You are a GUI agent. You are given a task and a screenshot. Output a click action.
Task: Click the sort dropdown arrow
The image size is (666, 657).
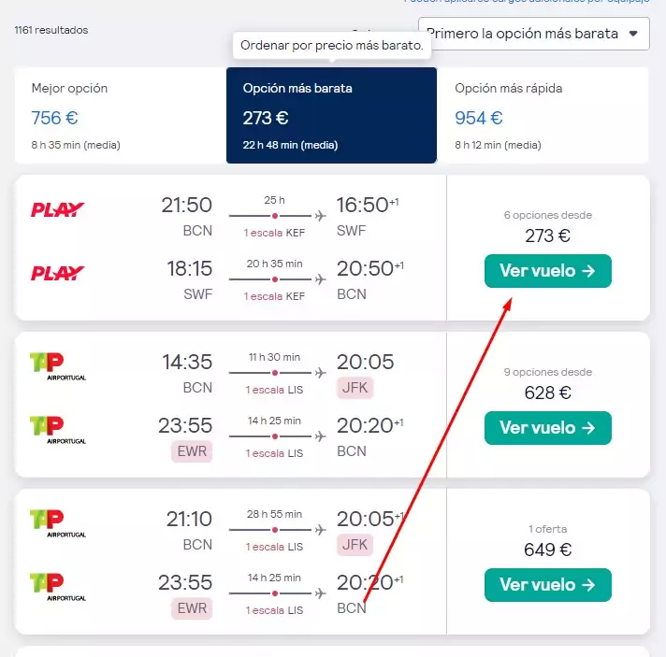[x=633, y=34]
